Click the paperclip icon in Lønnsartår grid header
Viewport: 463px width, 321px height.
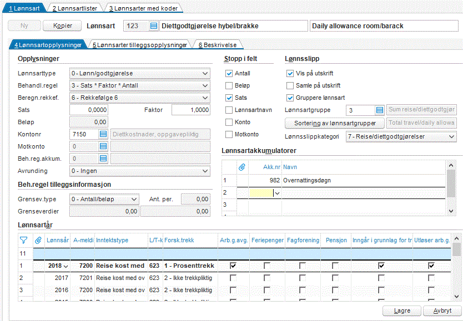tap(38, 240)
